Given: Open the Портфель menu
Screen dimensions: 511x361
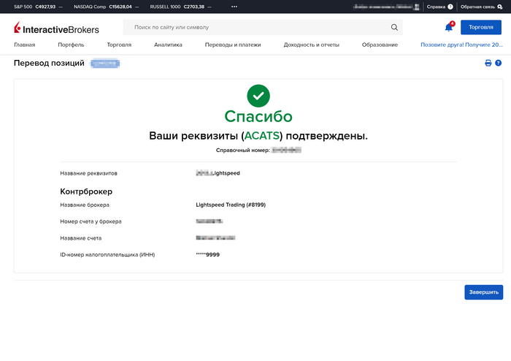Looking at the screenshot, I should click(71, 45).
